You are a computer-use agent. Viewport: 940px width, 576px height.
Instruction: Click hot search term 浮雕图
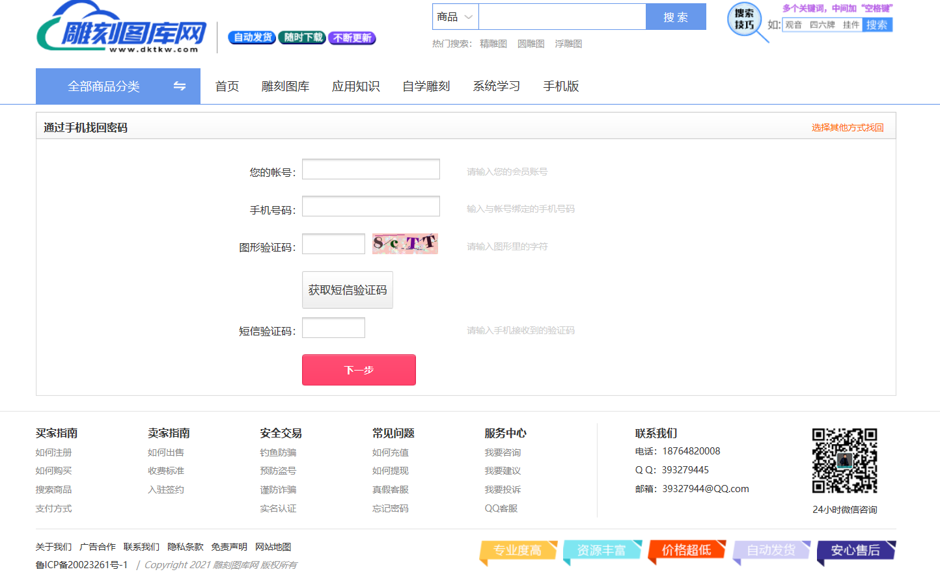tap(568, 44)
